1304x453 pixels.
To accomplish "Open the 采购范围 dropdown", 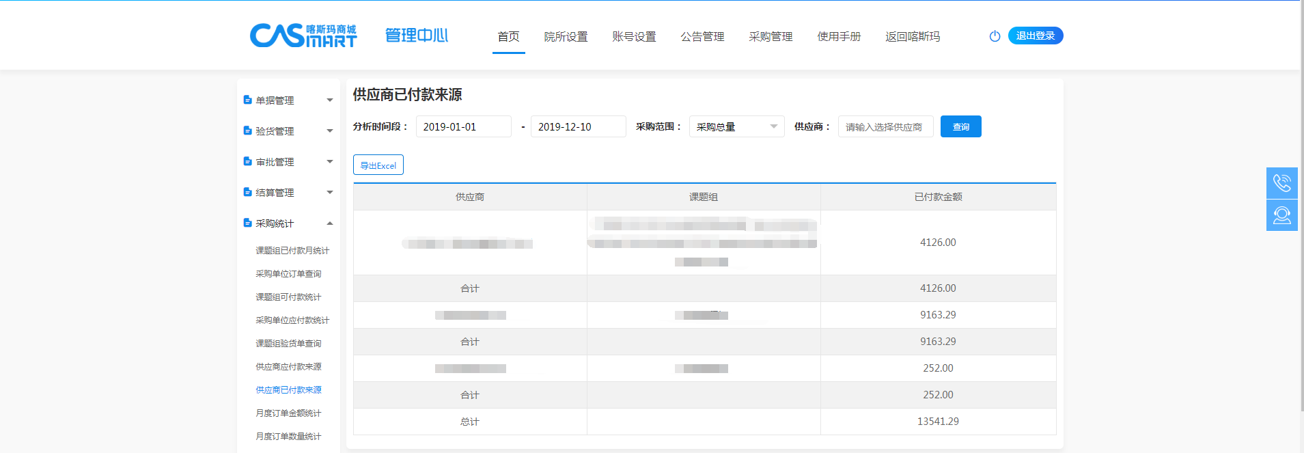I will click(736, 126).
